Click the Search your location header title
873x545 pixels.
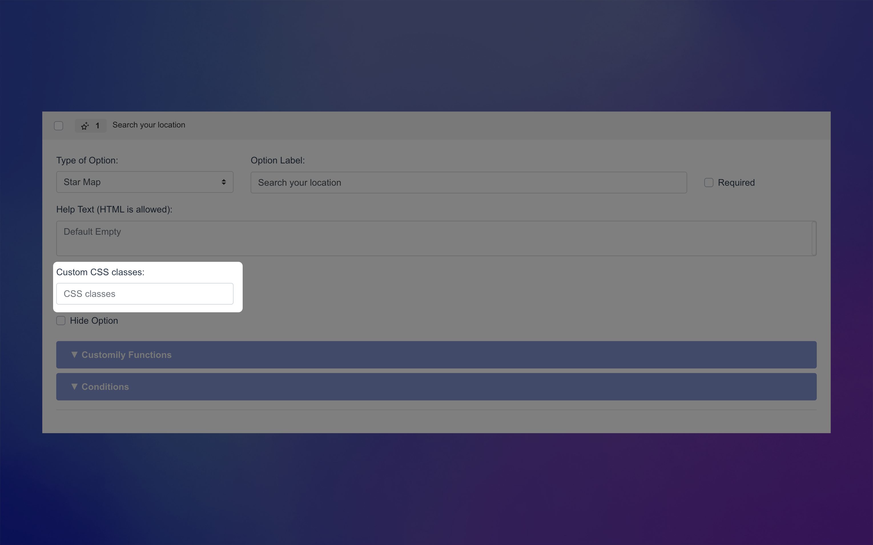[149, 125]
